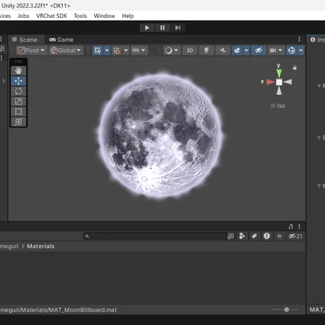Open grid snapping settings arrow

[x=126, y=51]
